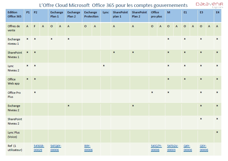This screenshot has width=228, height=161.
Task: Click the x for Office Web app under E1
Action: [x=185, y=79]
